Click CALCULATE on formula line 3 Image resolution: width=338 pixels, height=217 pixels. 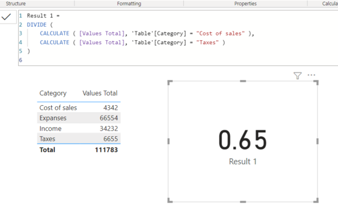(x=55, y=34)
